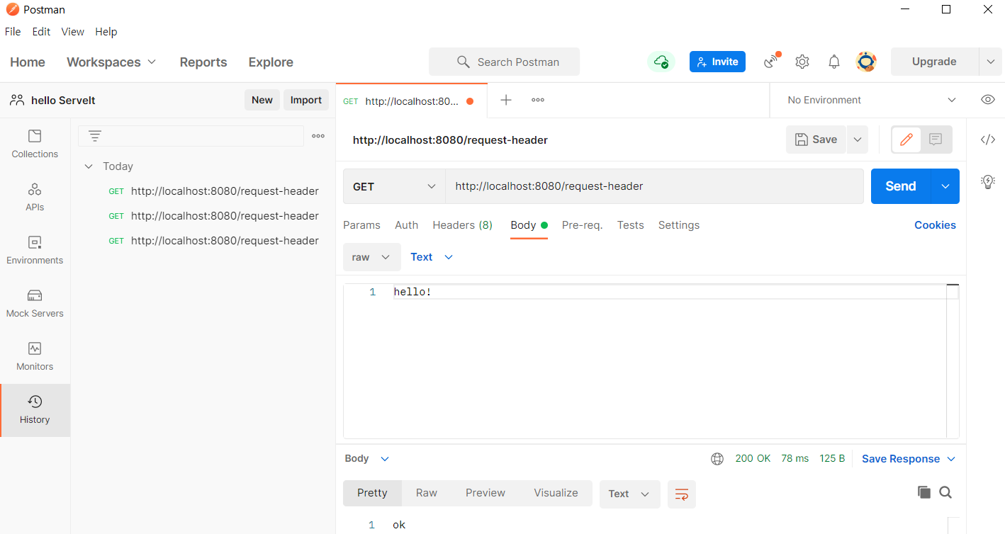Click the Save request button
Image resolution: width=1005 pixels, height=534 pixels.
tap(816, 140)
